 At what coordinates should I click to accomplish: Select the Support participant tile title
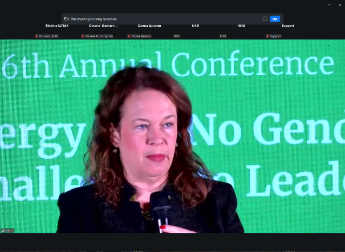288,26
